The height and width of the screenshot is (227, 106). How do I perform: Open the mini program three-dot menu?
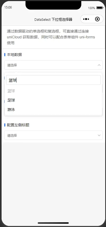tap(86, 19)
